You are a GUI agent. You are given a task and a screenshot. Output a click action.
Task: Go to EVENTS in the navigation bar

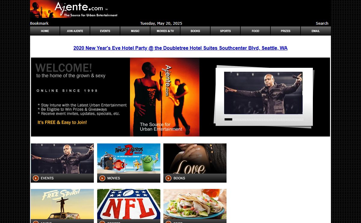[105, 31]
